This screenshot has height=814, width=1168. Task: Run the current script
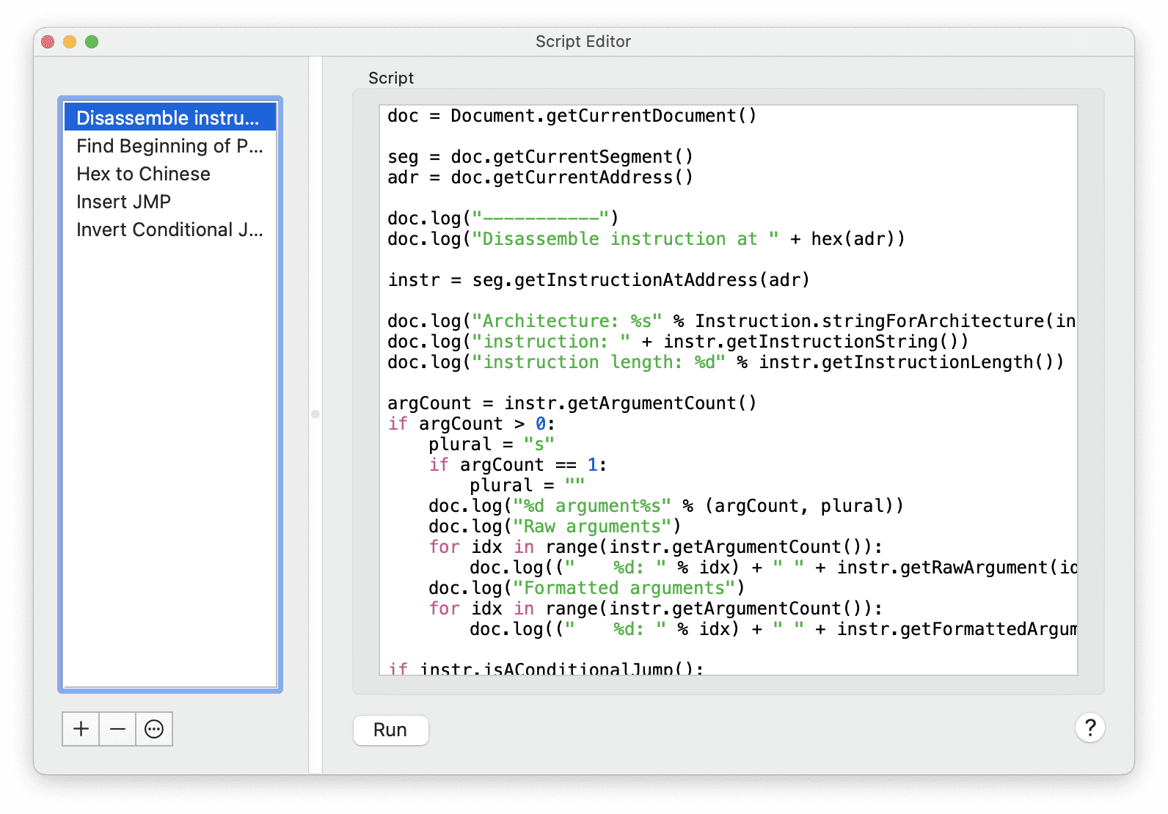[x=390, y=730]
